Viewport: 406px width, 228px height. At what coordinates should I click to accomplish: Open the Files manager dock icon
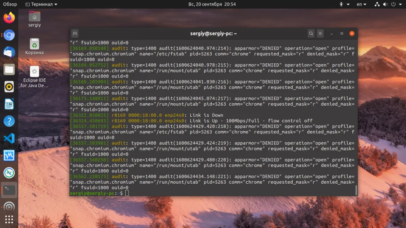(9, 70)
